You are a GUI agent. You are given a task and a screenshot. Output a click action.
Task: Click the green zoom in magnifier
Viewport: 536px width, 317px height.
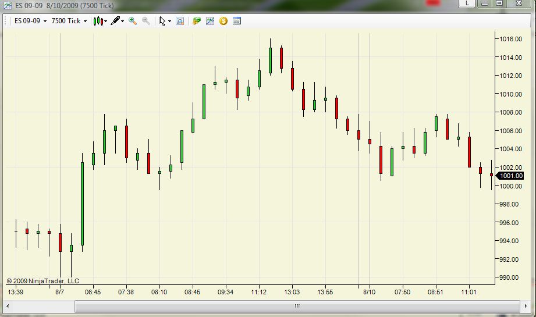pyautogui.click(x=133, y=21)
